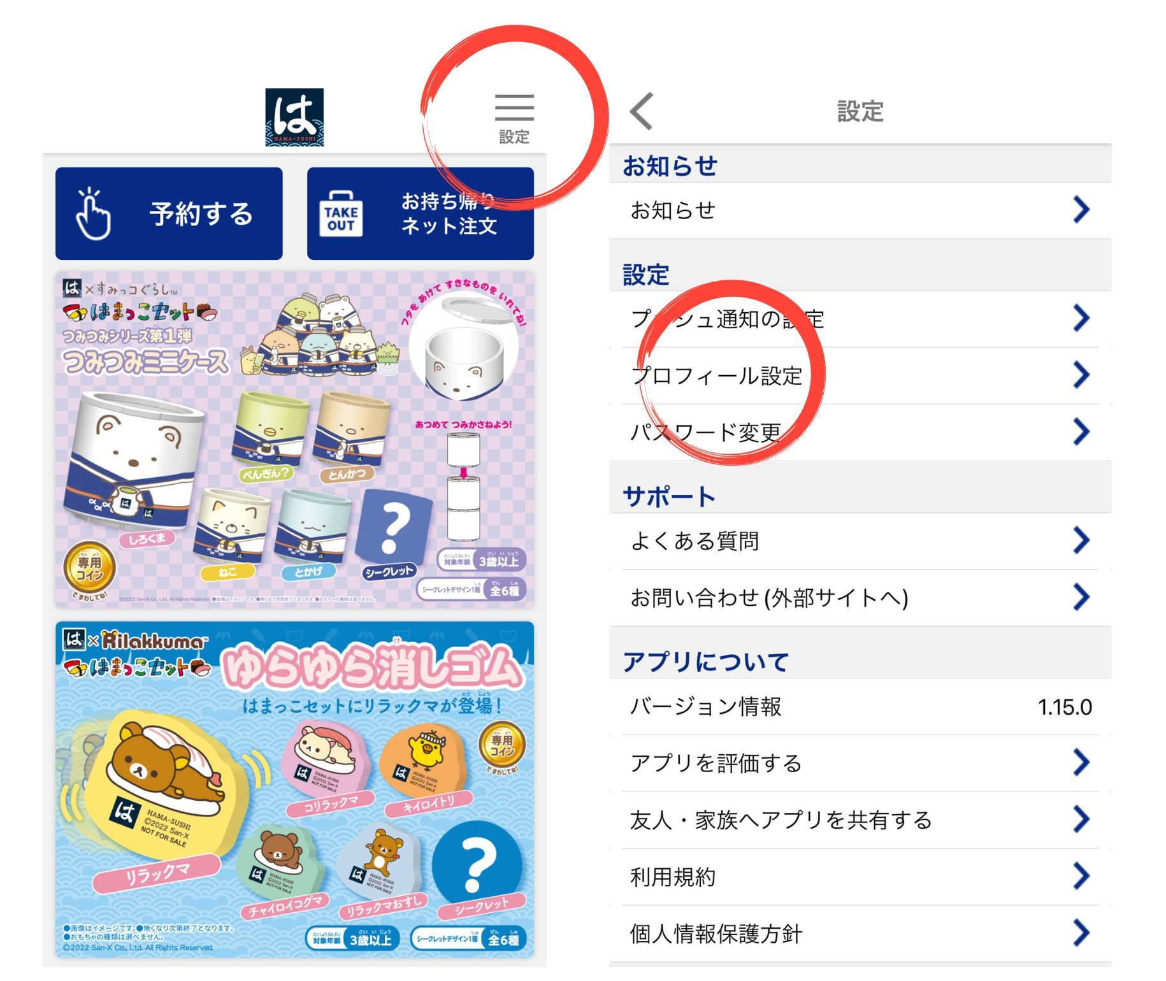
Task: Tap the 予約する button
Action: click(x=169, y=213)
